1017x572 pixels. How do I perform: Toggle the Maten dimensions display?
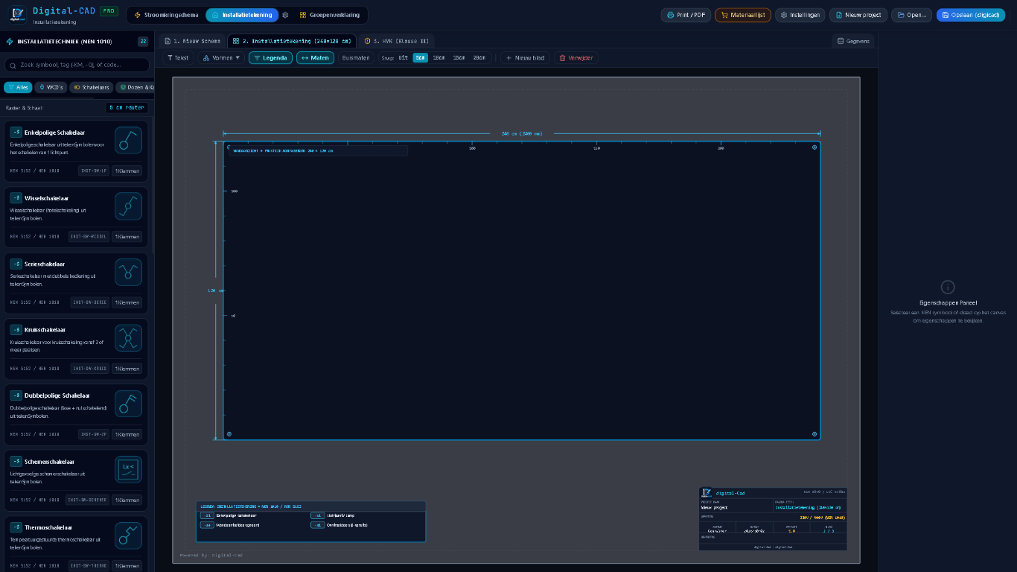click(x=315, y=57)
